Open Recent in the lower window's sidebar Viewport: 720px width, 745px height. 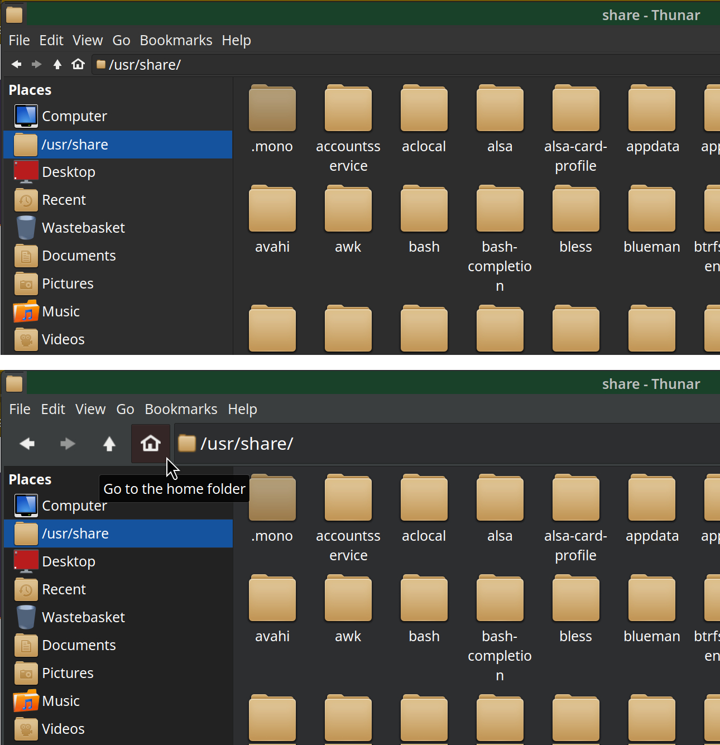click(x=118, y=589)
